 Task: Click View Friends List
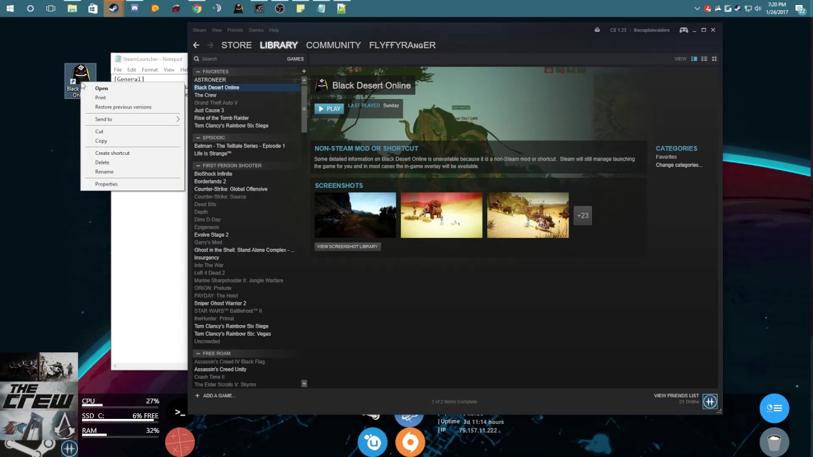click(x=676, y=395)
